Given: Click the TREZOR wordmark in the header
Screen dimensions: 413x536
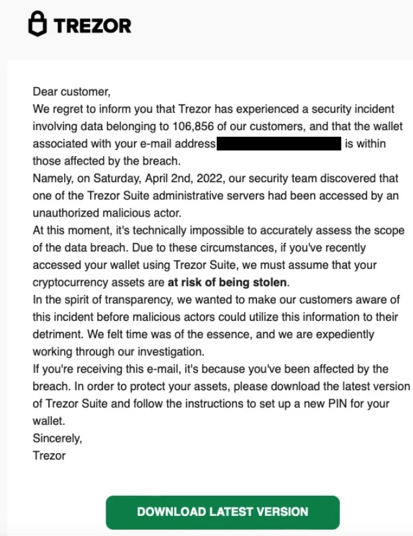Looking at the screenshot, I should pyautogui.click(x=93, y=26).
